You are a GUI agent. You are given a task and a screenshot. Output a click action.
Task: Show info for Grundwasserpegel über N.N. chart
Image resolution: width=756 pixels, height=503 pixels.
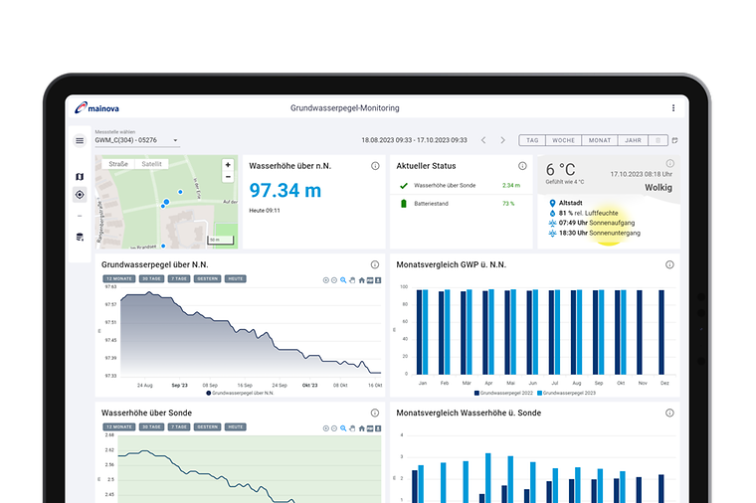tap(375, 264)
